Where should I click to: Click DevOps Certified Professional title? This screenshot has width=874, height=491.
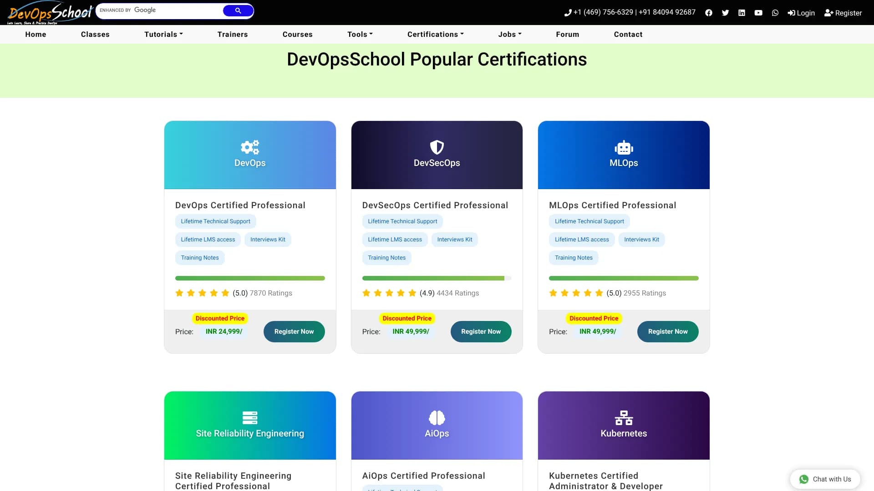[x=240, y=205]
